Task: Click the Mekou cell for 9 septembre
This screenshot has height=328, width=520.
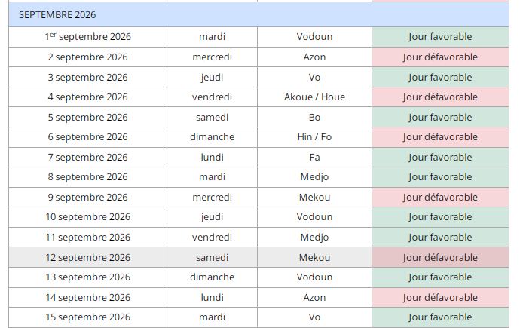Action: [314, 198]
